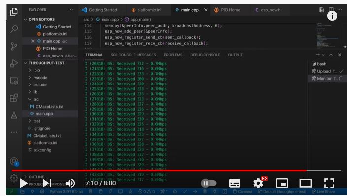
Task: Click the src breadcrumb segment
Action: point(86,19)
